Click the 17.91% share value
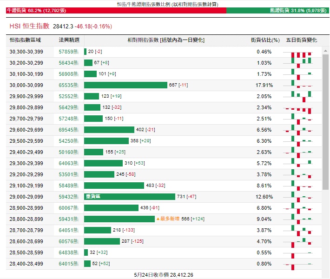Screen dimensions: 330x279 coord(264,85)
